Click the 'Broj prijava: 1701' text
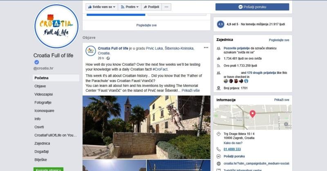327x171 pixels. (235, 88)
